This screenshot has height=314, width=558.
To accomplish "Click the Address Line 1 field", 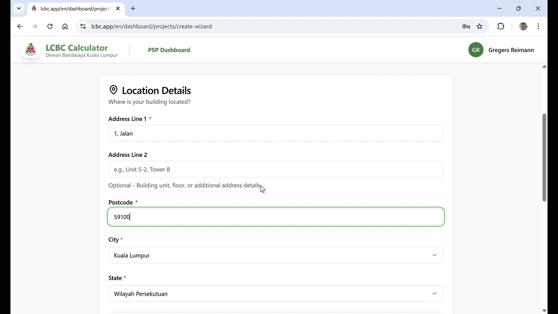I will point(276,133).
